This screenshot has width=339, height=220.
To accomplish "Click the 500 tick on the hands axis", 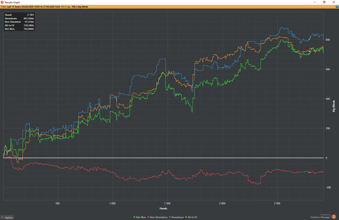I will coord(58,204).
